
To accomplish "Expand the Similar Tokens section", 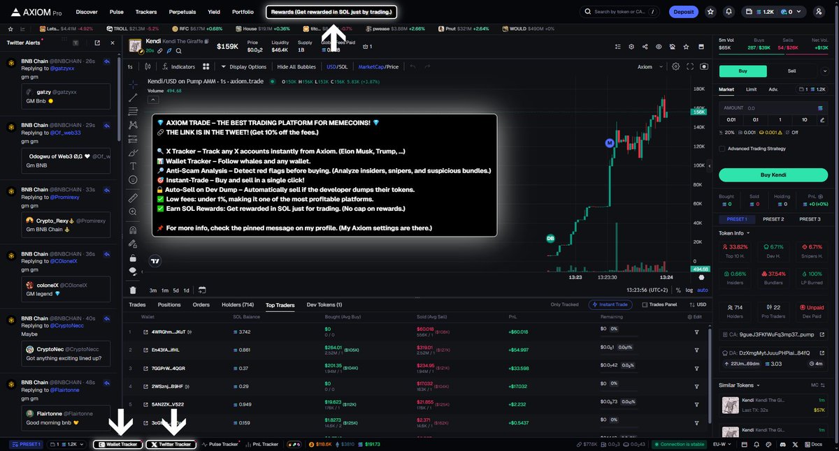I will point(740,385).
